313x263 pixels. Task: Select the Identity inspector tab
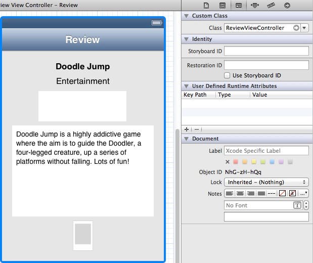239,6
